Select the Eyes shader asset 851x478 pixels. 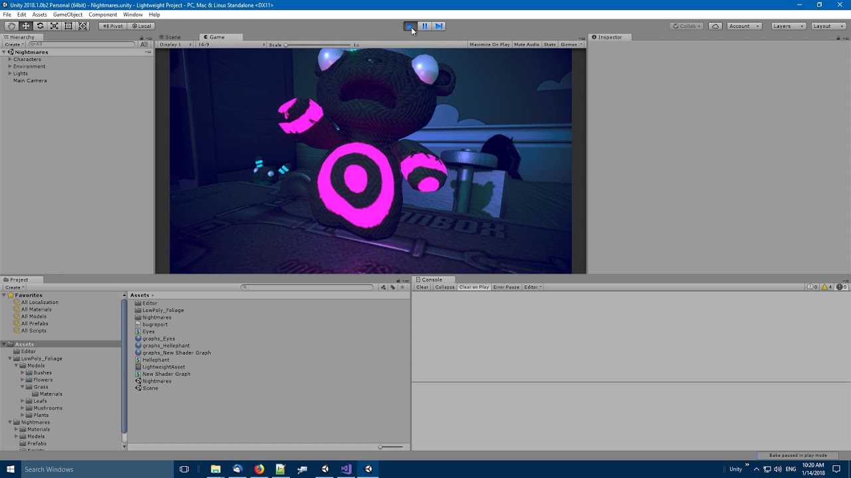[x=144, y=331]
